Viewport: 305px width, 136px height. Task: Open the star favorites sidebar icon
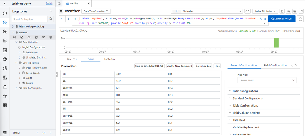coord(5,96)
